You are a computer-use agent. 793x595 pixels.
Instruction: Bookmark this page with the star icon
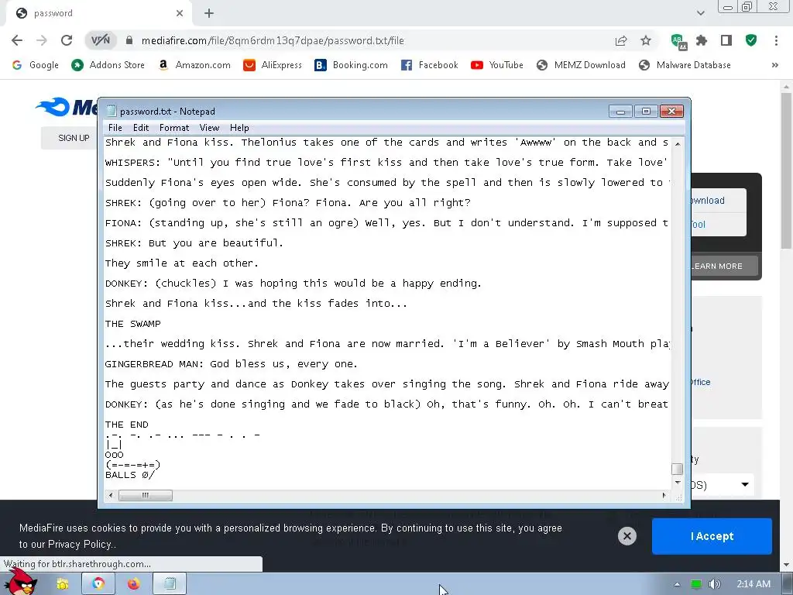[646, 40]
